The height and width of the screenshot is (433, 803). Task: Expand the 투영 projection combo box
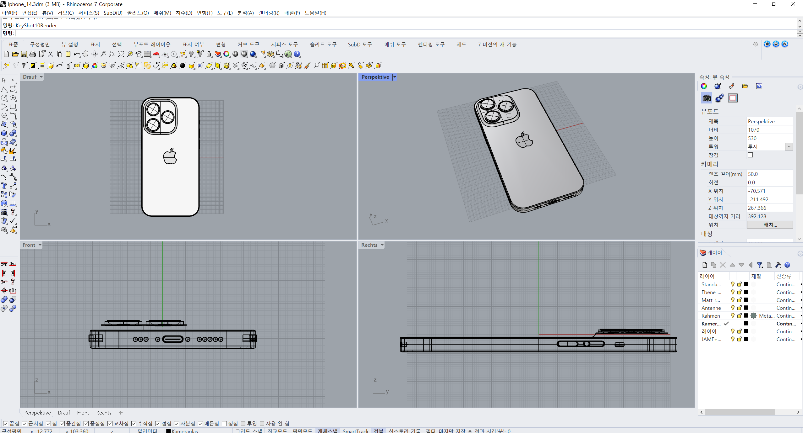(789, 147)
